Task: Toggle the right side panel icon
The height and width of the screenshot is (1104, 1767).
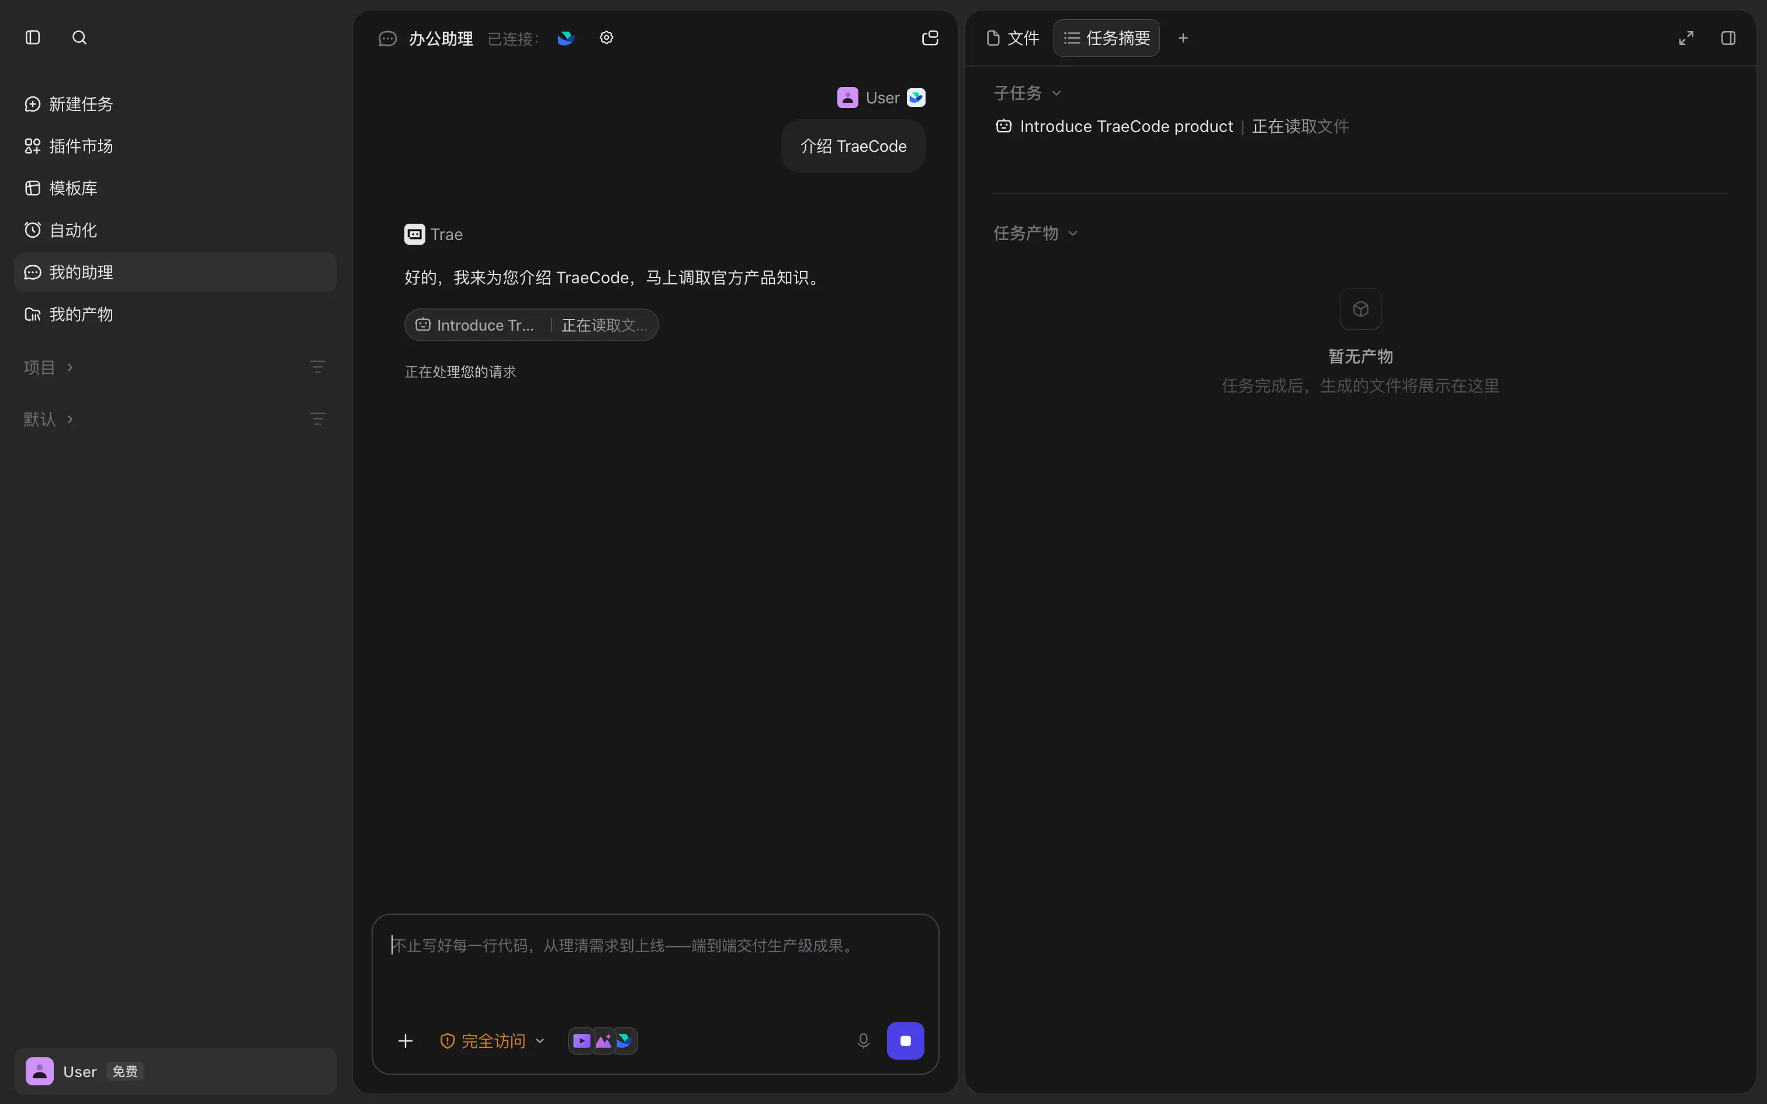Action: click(x=1728, y=38)
